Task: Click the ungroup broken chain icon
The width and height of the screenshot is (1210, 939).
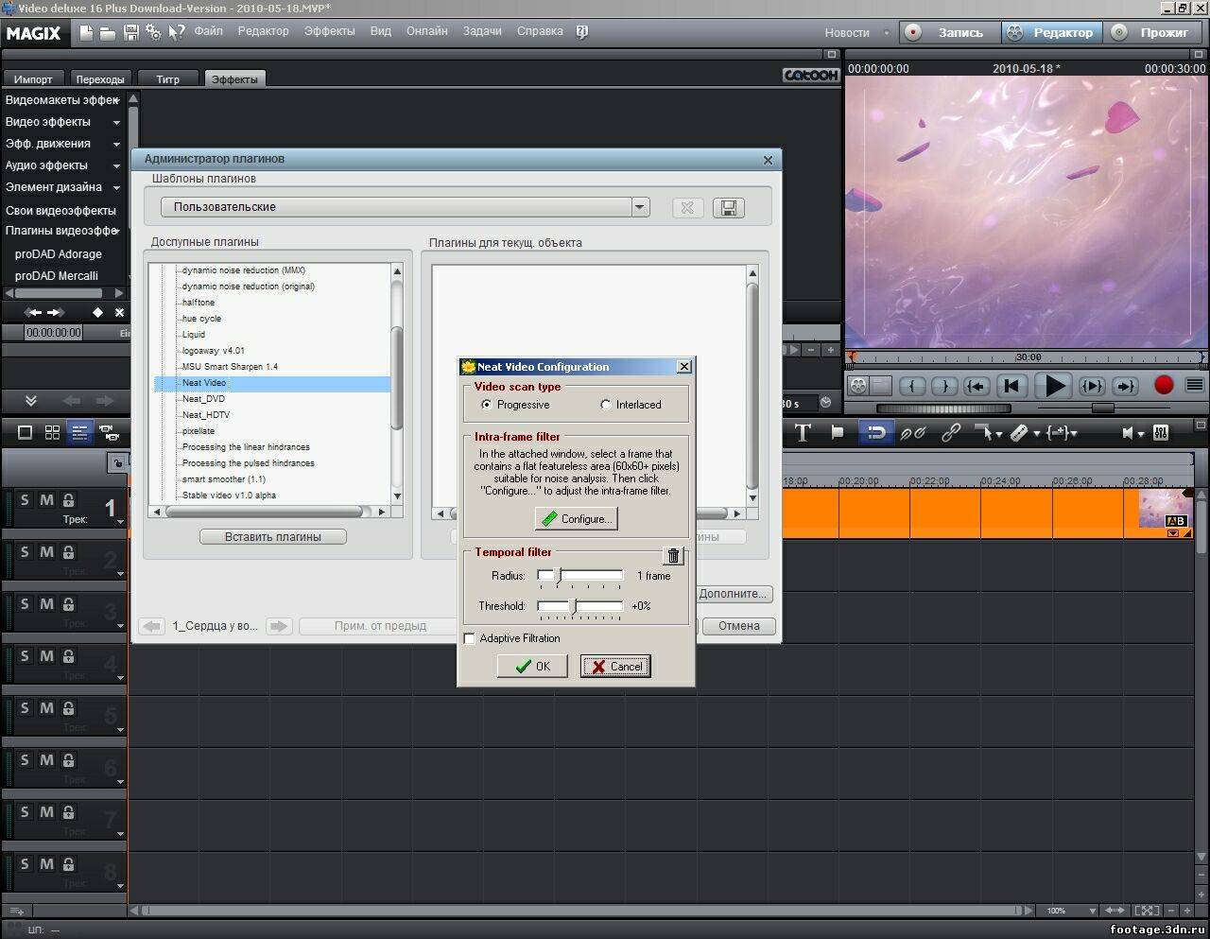Action: point(912,432)
